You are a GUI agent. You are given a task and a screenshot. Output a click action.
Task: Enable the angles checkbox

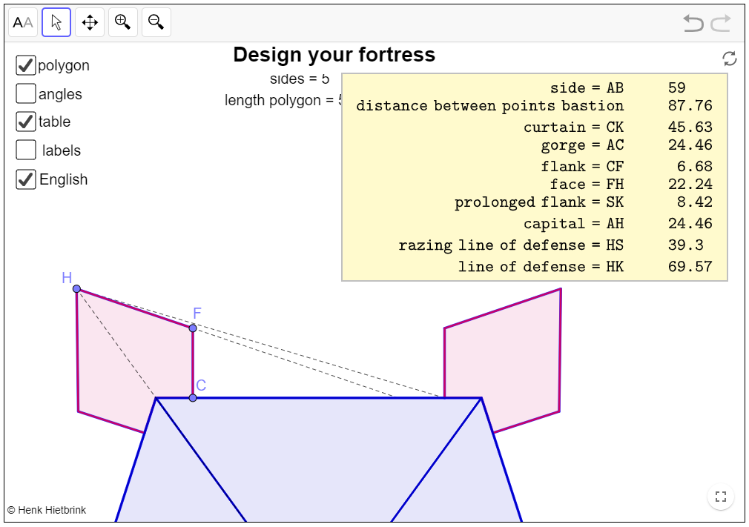point(26,93)
